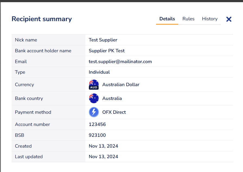Click the OFX Direct lightning bolt icon

click(94, 112)
